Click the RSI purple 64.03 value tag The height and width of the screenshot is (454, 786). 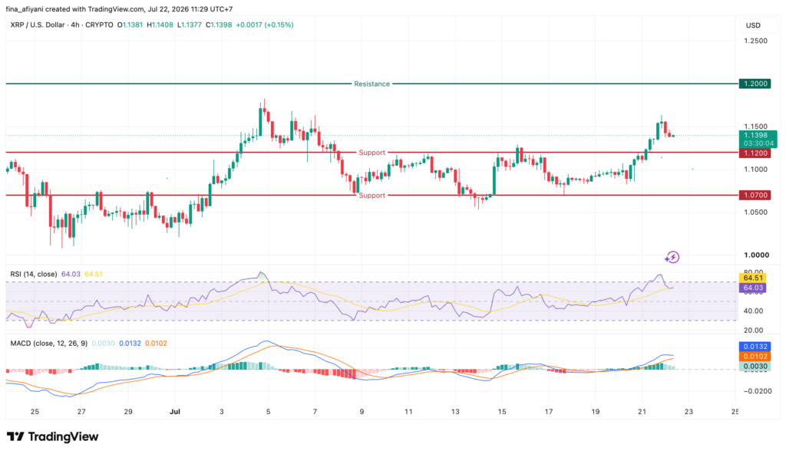pos(753,288)
